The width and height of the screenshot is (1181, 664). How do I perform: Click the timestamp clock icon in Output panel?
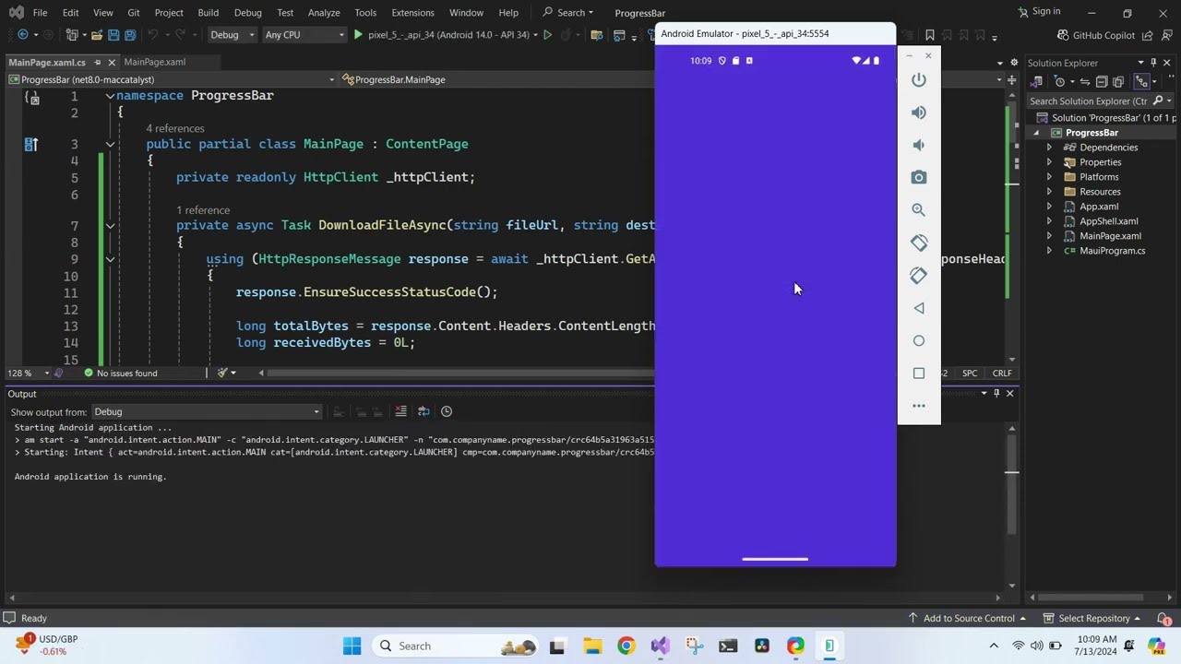click(x=447, y=411)
